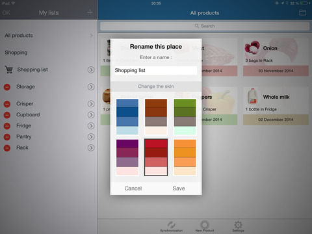
Task: Tap the red delete icon beside Fridge
Action: tap(7, 126)
